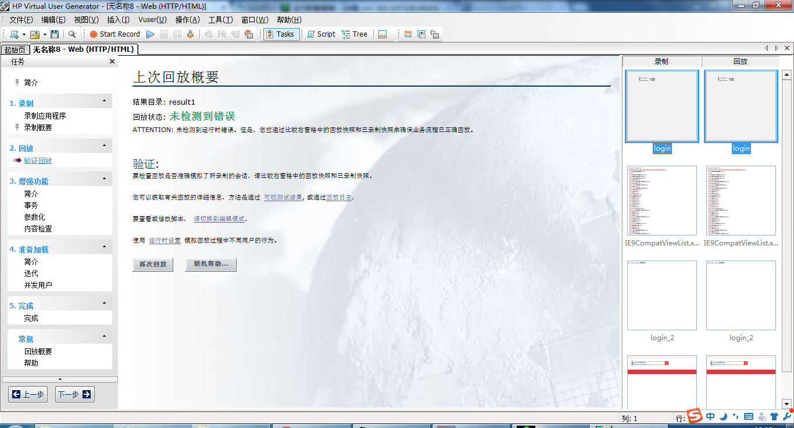Open the 运行时设置 link
The height and width of the screenshot is (428, 794).
[164, 240]
